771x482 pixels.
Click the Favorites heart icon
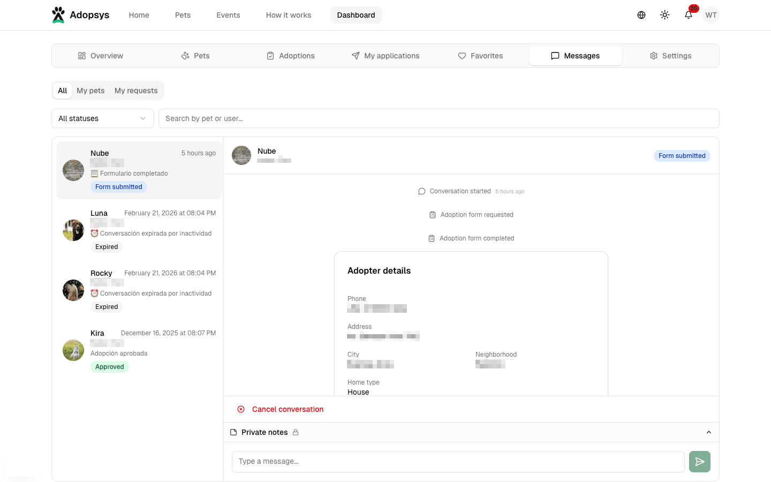pyautogui.click(x=462, y=55)
